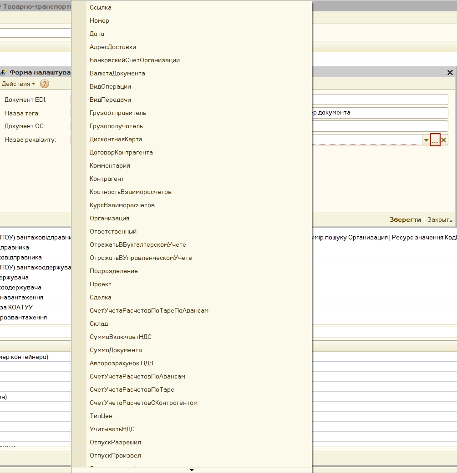Select row за КОАТУУ in background table
Screen dimensions: 457x473
tap(36, 307)
